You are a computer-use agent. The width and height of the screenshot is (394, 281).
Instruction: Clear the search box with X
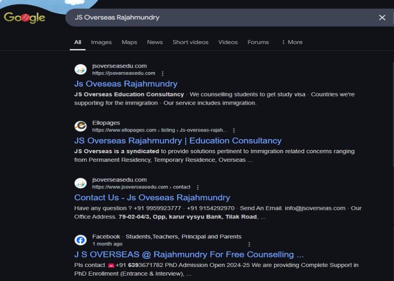coord(382,18)
